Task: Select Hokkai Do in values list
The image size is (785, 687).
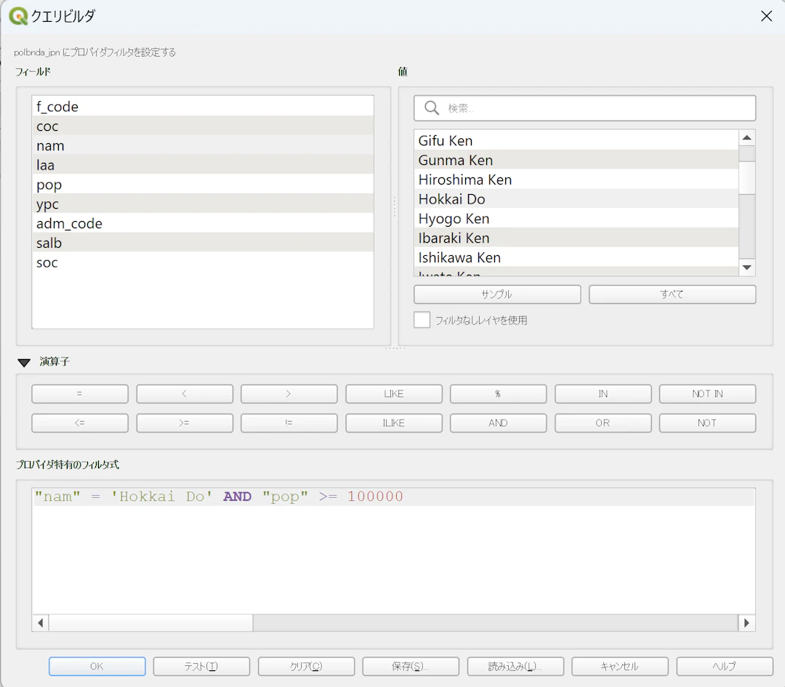Action: click(x=576, y=198)
